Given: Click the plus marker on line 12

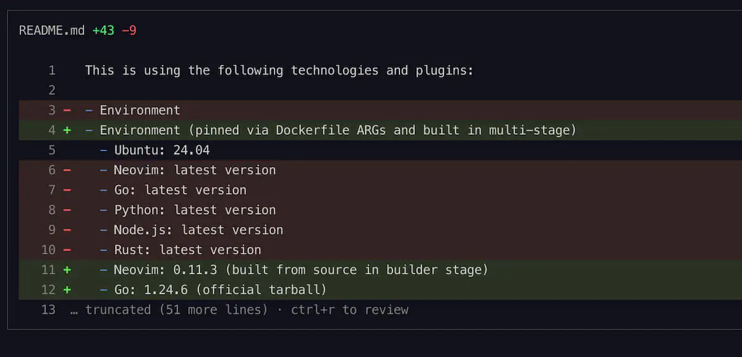Looking at the screenshot, I should [67, 290].
